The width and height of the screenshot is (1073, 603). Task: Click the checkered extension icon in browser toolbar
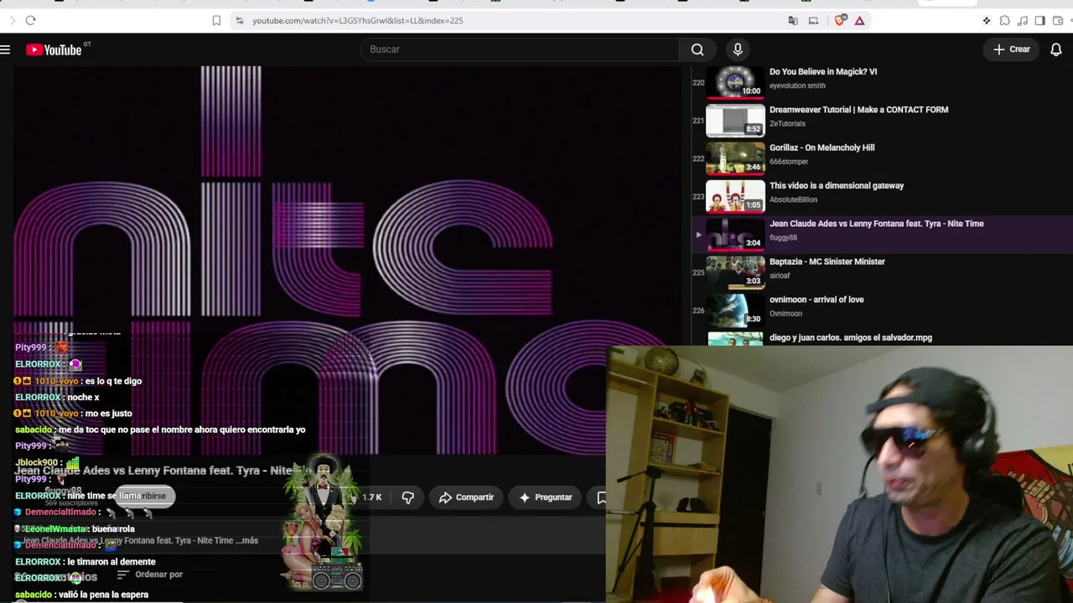coord(987,20)
